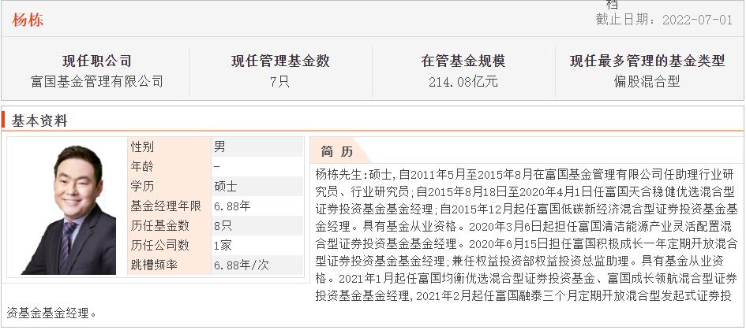Open the 富国基金管理有限公司 company name
This screenshot has height=330, width=746.
96,81
